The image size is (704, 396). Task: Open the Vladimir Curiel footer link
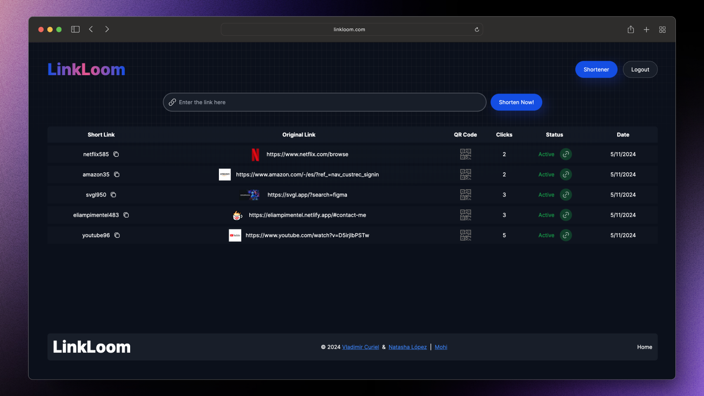coord(360,347)
